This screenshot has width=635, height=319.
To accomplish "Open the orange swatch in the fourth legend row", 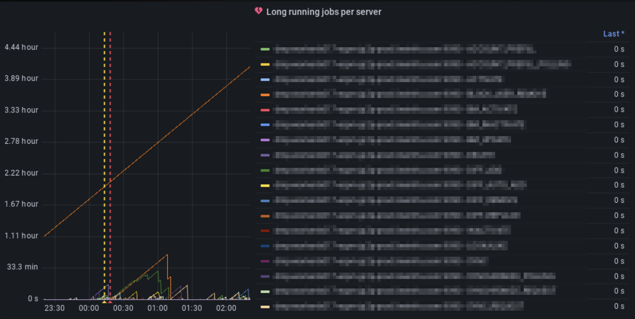I will [265, 95].
